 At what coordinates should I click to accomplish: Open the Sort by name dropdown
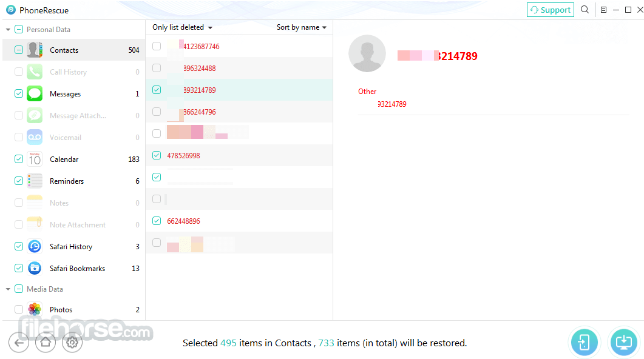coord(302,27)
